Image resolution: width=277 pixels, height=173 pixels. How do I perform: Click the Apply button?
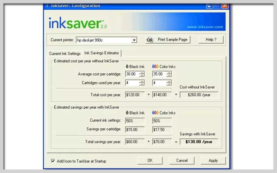[213, 161]
